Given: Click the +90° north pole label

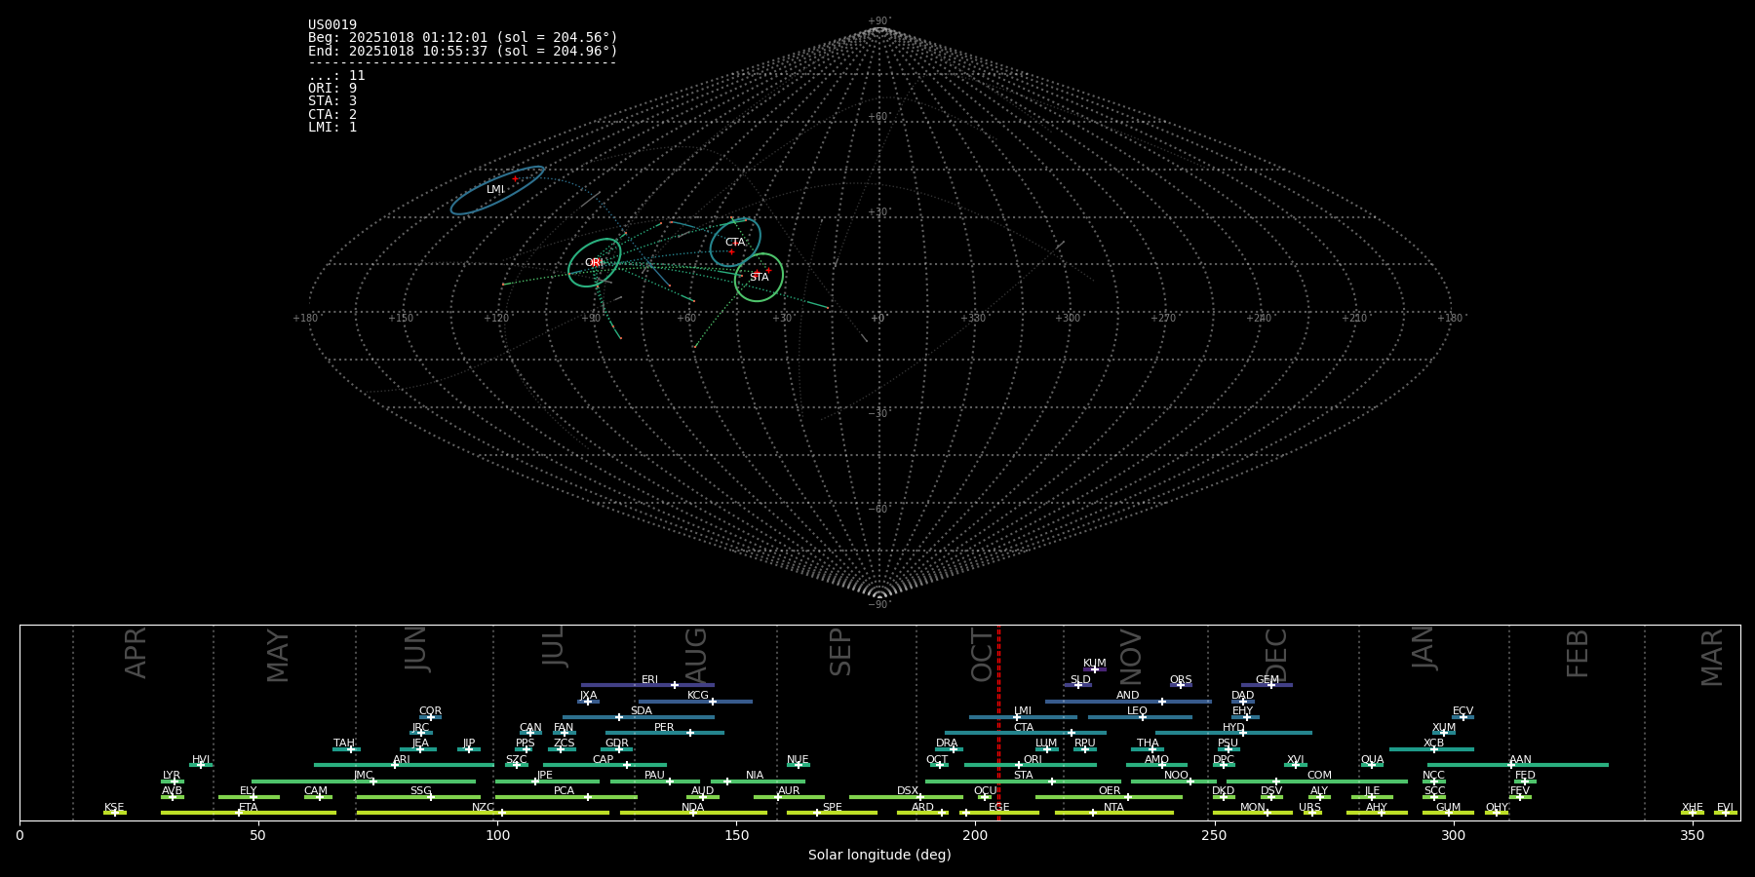Looking at the screenshot, I should point(878,21).
